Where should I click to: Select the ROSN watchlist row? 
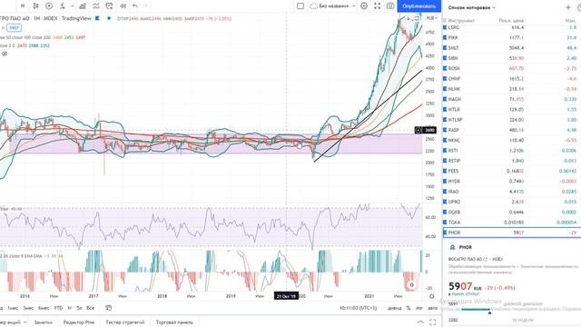511,69
